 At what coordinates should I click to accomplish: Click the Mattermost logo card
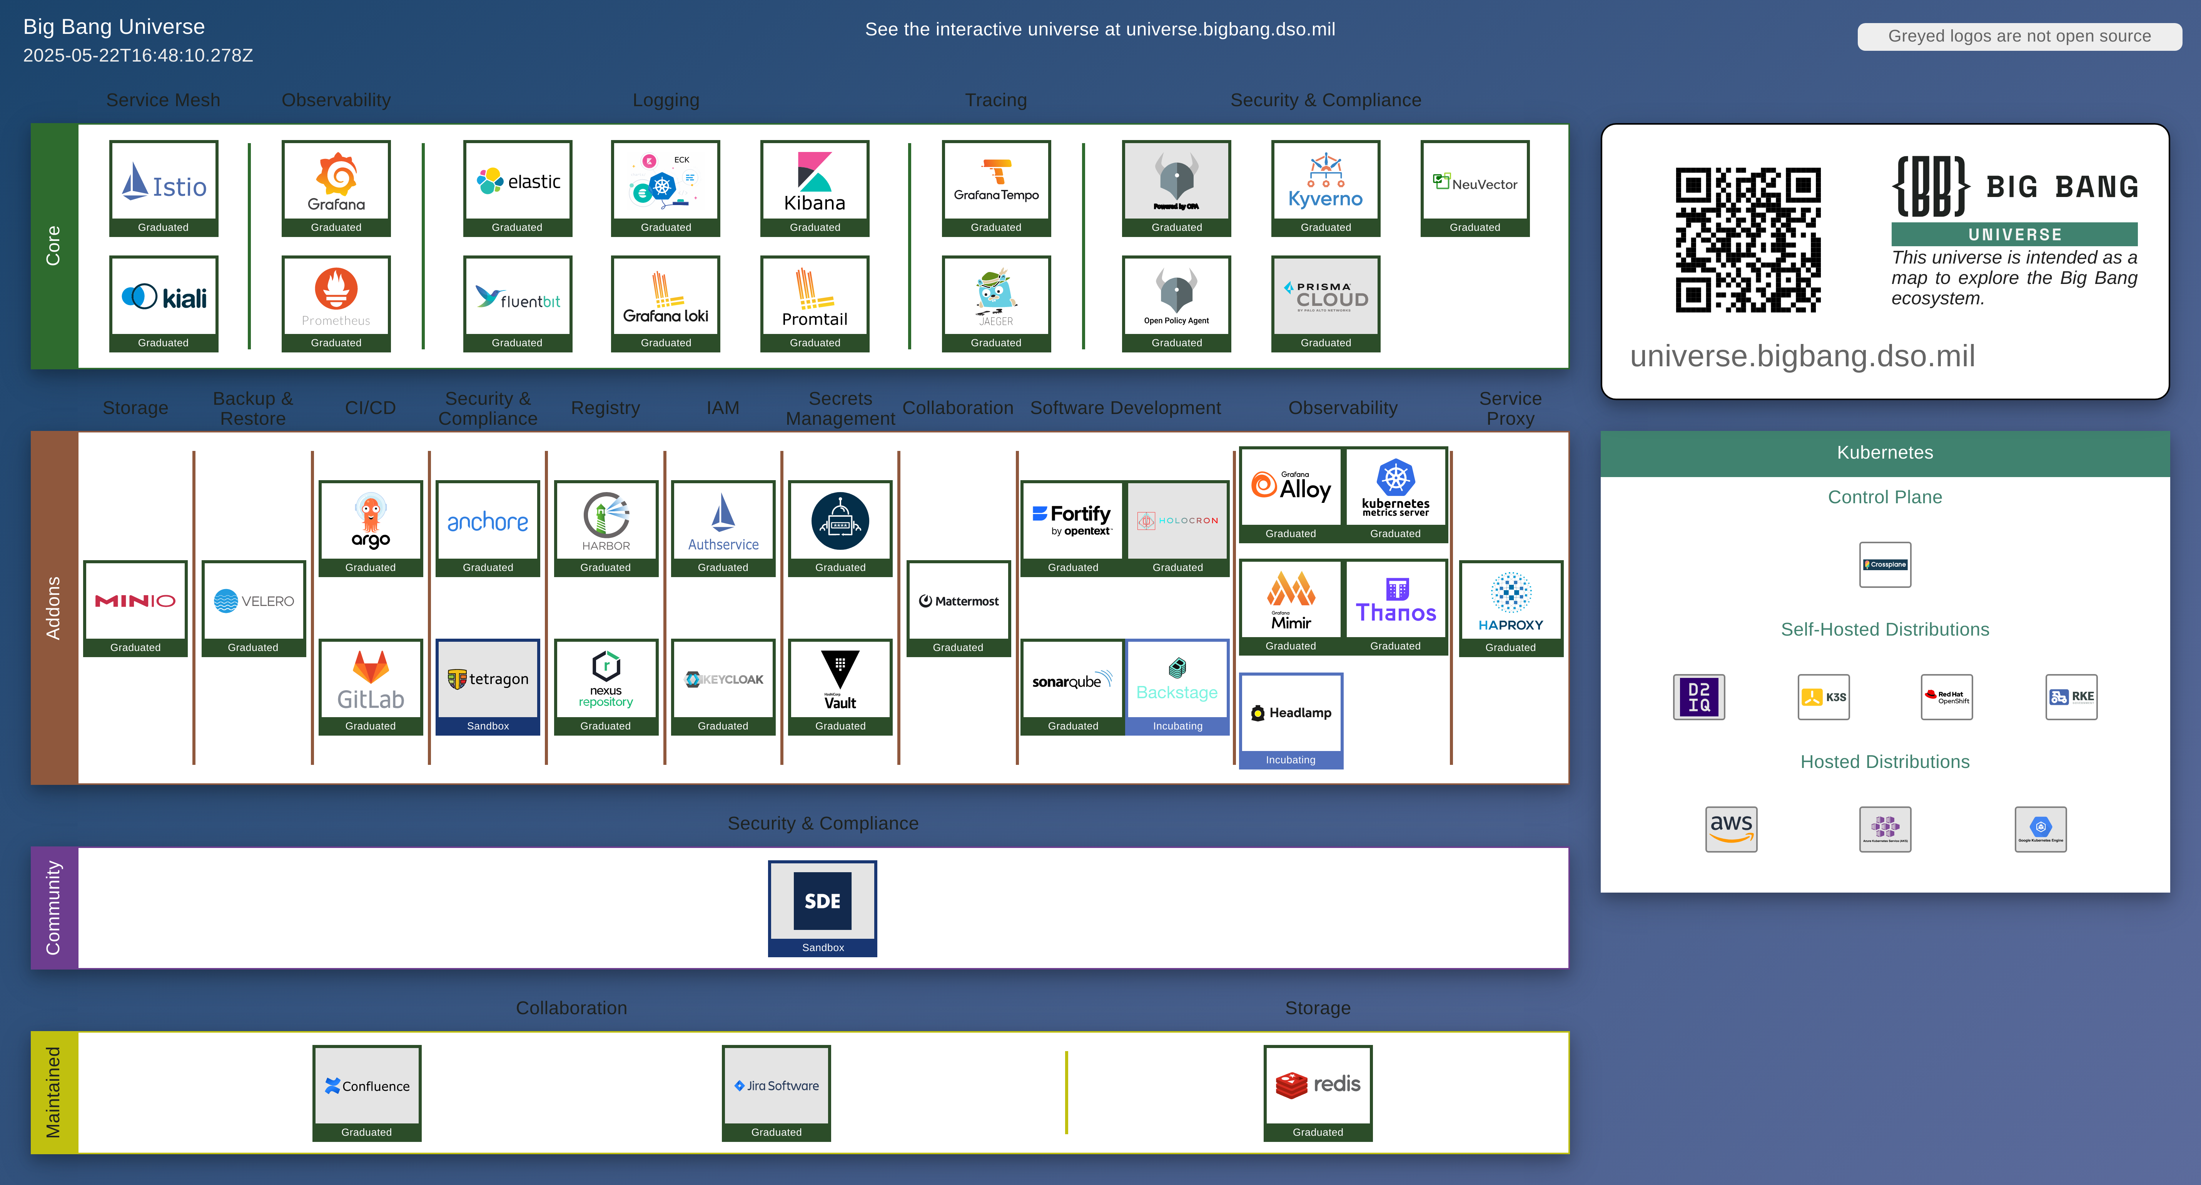click(x=958, y=608)
